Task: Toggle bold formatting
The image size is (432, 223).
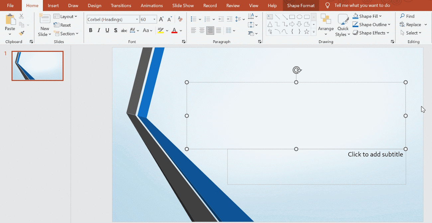Action: [x=90, y=30]
